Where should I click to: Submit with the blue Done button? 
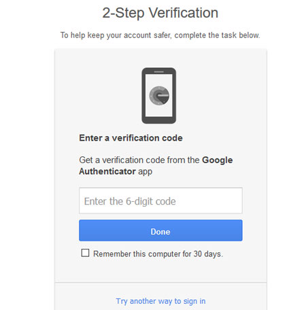pos(160,230)
